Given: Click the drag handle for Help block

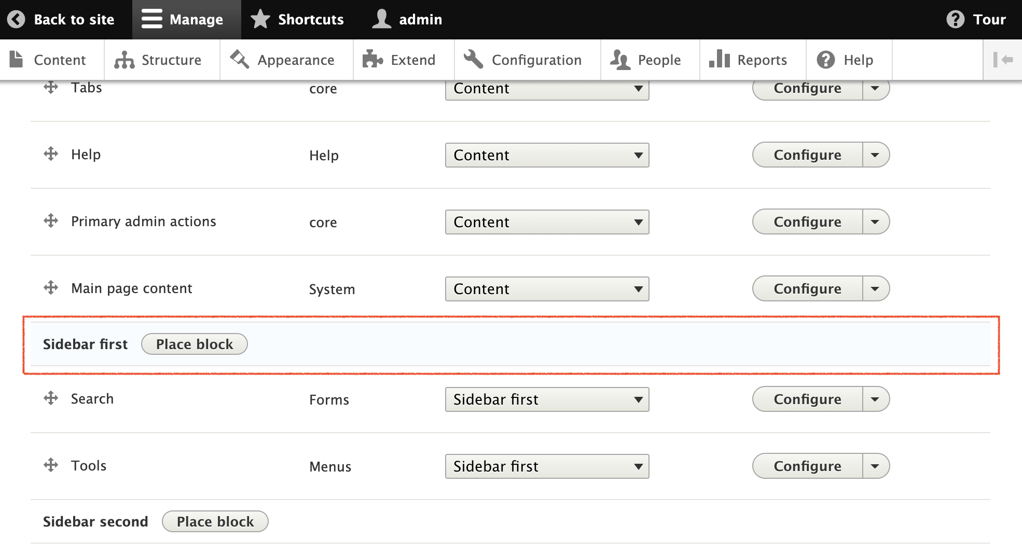Looking at the screenshot, I should pos(51,154).
